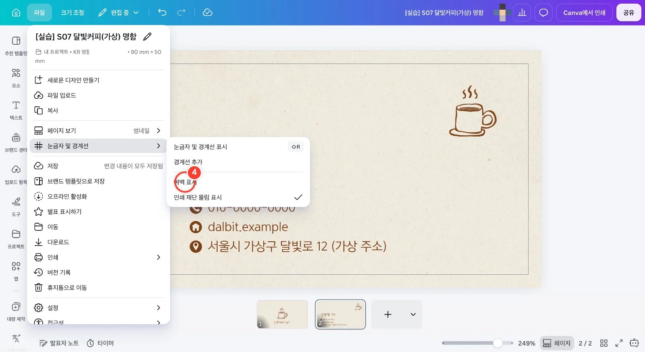645x352 pixels.
Task: Select page 1 thumbnail
Action: click(282, 314)
